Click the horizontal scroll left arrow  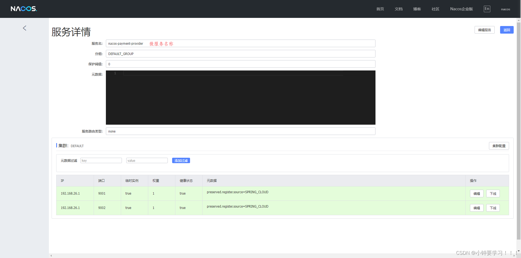51,256
